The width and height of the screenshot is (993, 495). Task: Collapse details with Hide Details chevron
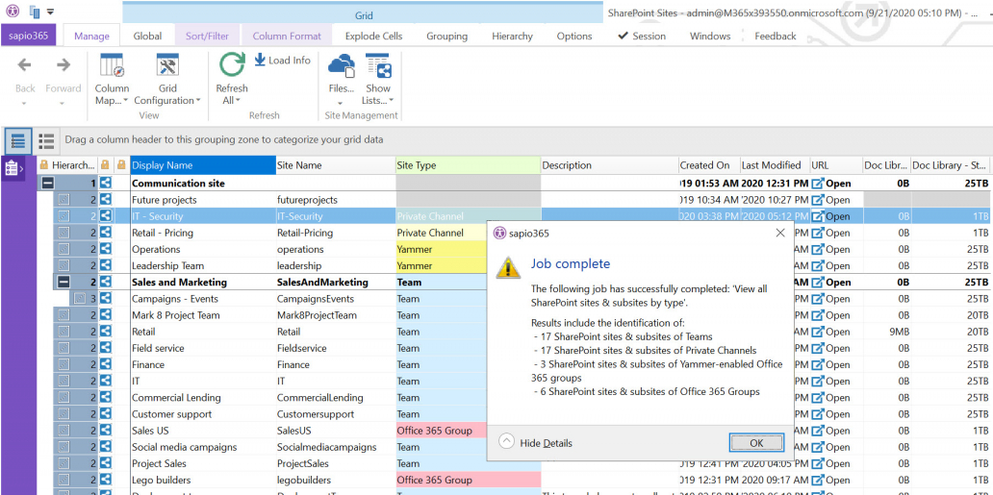pyautogui.click(x=506, y=442)
